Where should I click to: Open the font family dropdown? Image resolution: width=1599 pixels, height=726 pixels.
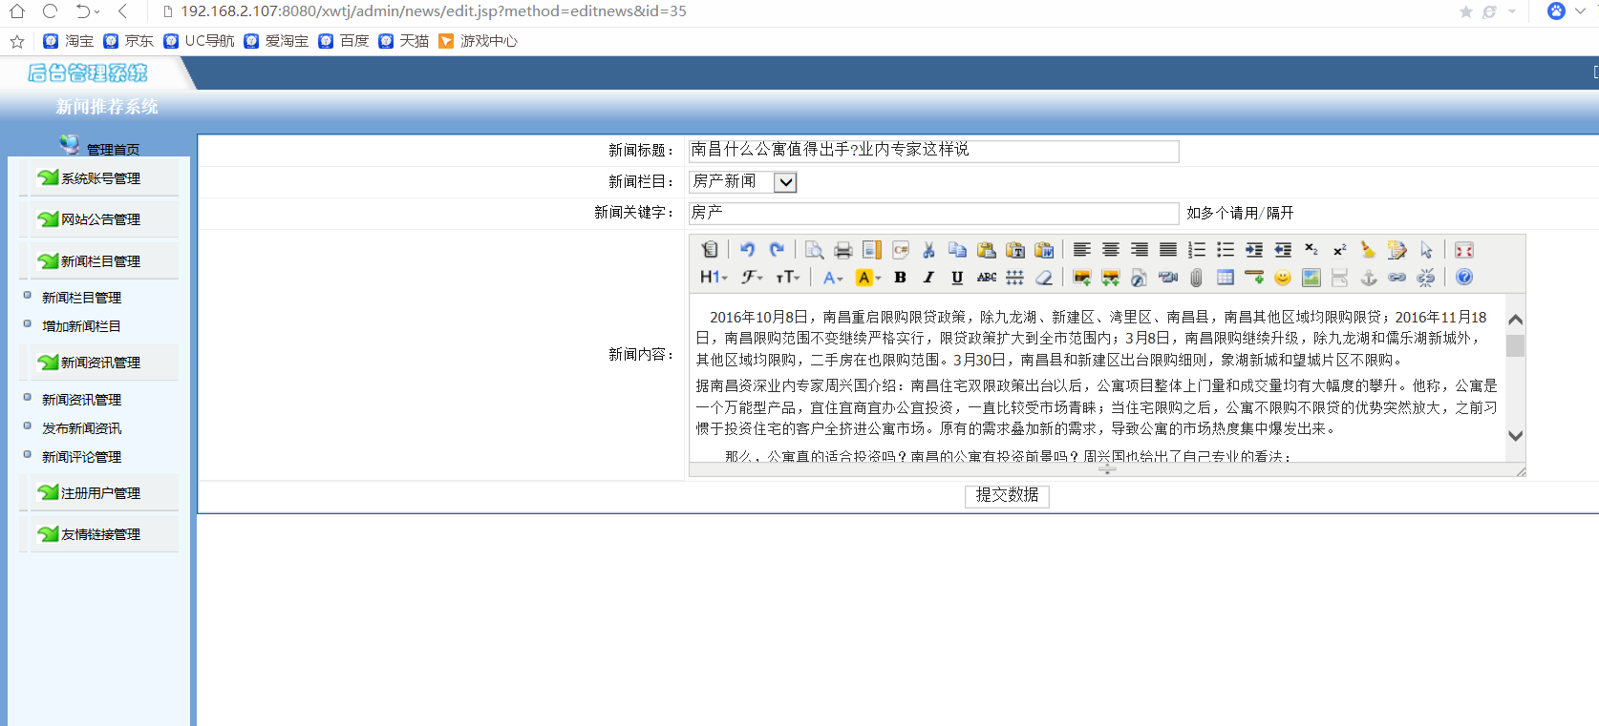[752, 278]
